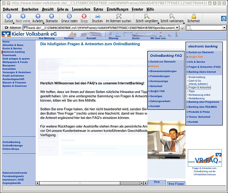
Task: Reload page with Erneut laden icon
Action: (69, 16)
